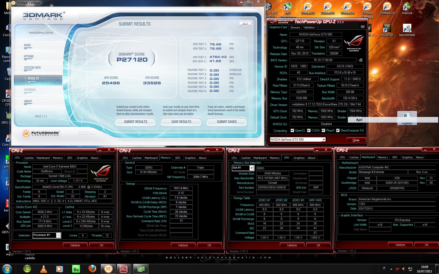439x274 pixels.
Task: Open the media player taskbar icon
Action: point(60,269)
